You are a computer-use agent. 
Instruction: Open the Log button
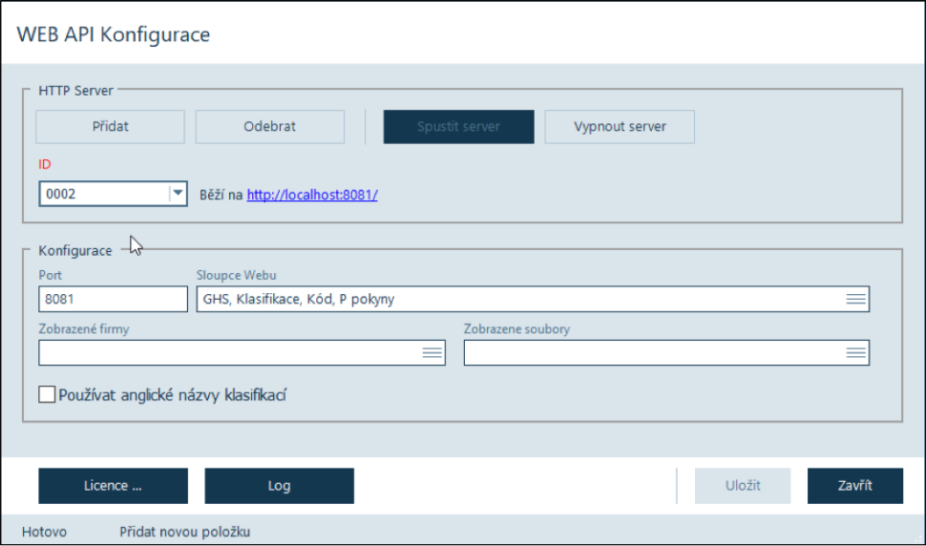coord(279,486)
